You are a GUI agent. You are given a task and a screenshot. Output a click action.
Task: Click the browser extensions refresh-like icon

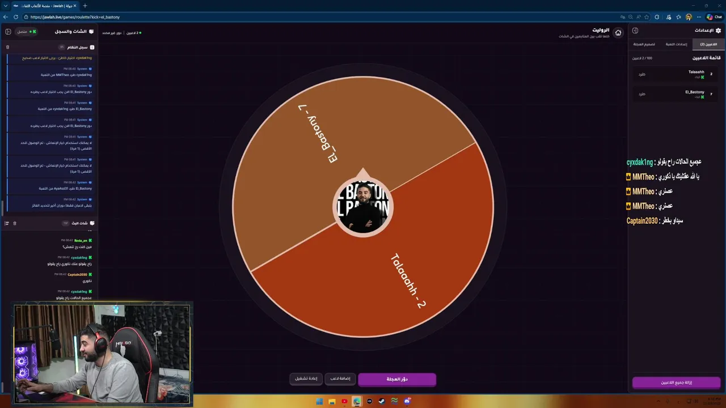coord(657,17)
